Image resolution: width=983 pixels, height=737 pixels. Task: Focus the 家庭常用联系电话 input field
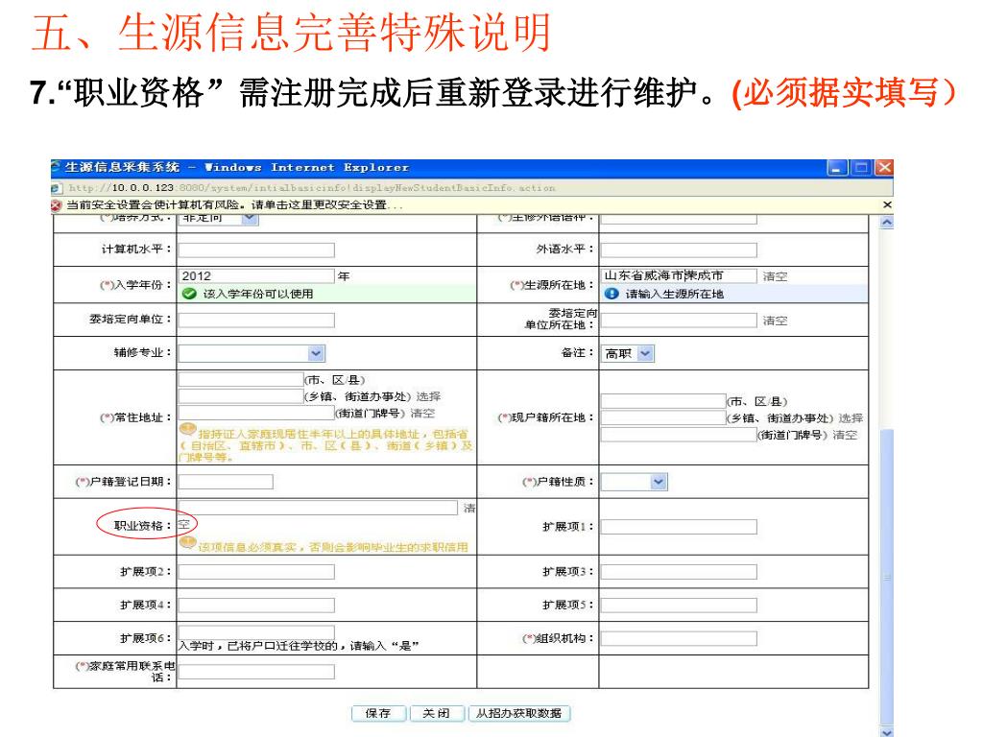click(x=256, y=672)
